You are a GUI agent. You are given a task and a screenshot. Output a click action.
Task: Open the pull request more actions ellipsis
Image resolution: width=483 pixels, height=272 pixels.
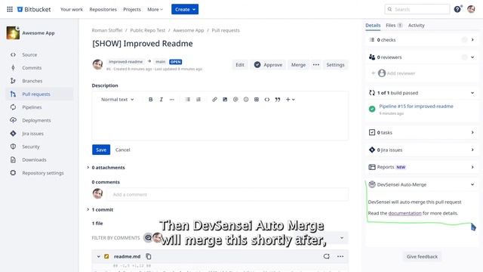pos(316,65)
